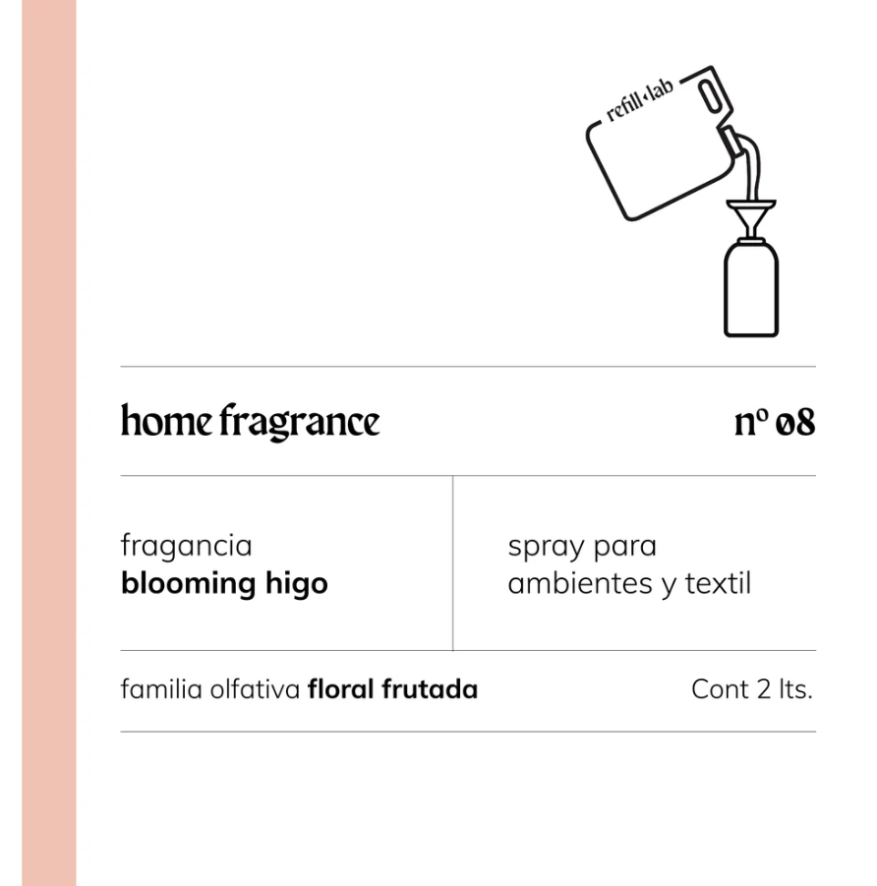Select the bold "floral frutada" text
The width and height of the screenshot is (877, 886).
392,689
